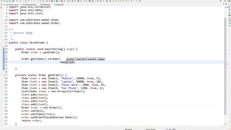Click the string "Ear Phone" on line 31
This screenshot has width=231, height=130.
[69, 88]
